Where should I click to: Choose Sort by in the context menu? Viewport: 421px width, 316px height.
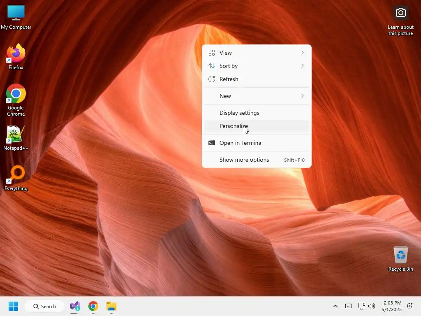(x=257, y=66)
